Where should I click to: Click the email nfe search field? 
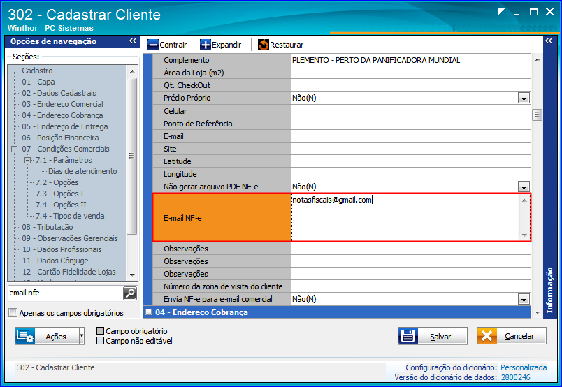click(65, 293)
